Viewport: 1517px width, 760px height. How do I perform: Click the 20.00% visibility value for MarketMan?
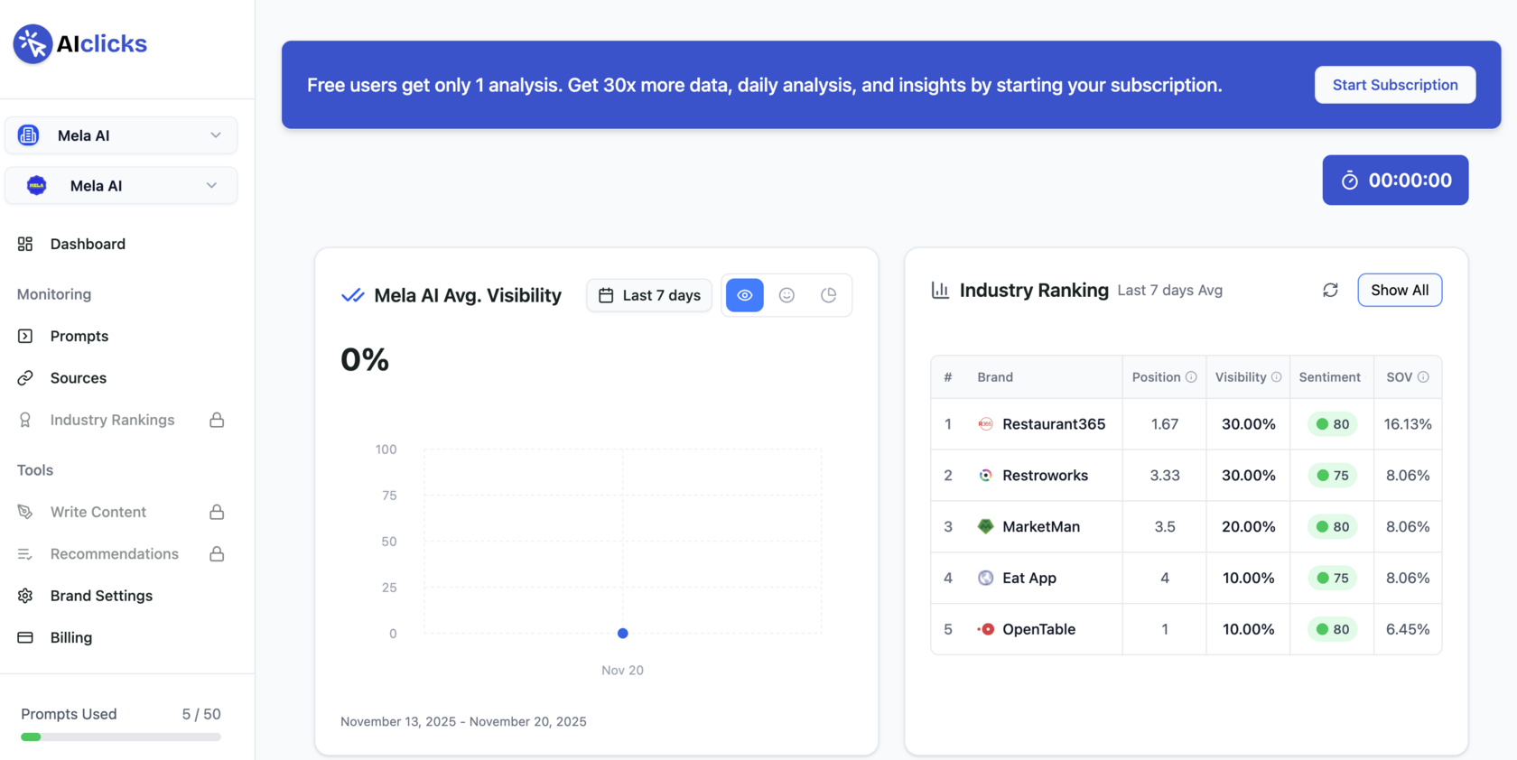[1249, 526]
